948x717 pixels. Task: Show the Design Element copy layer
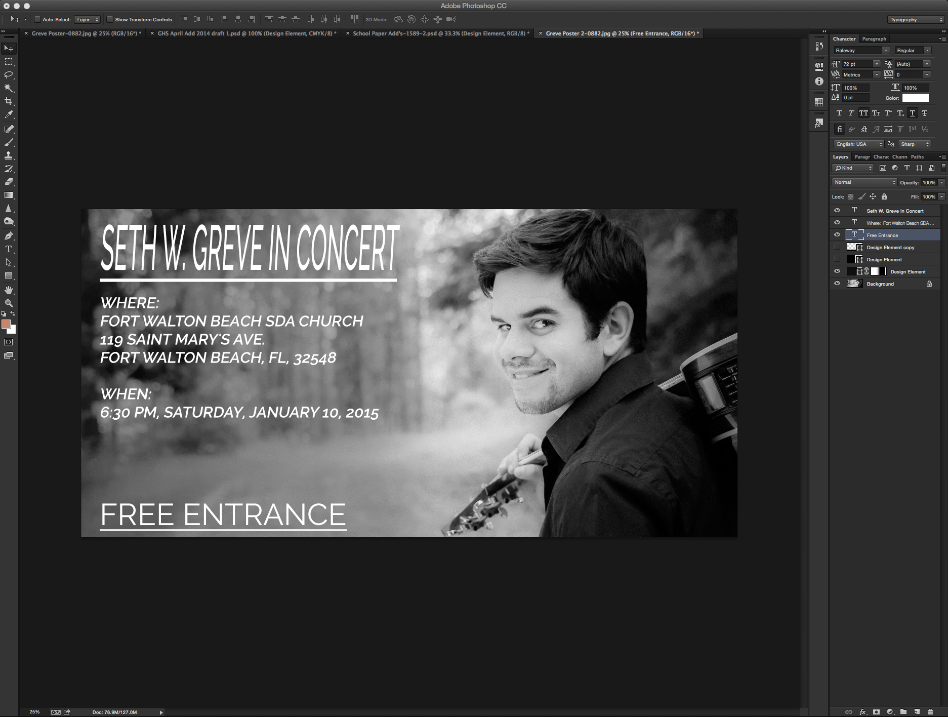(x=837, y=247)
